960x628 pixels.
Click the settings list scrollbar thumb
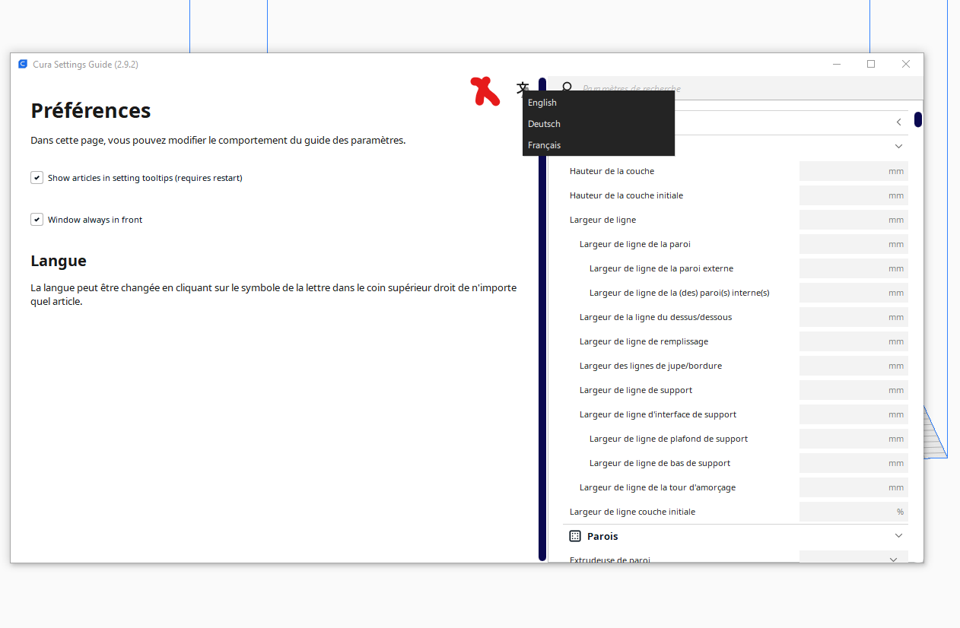click(x=918, y=119)
